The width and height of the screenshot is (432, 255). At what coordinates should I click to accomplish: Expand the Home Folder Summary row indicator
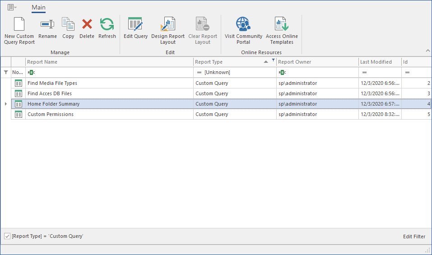tap(6, 104)
